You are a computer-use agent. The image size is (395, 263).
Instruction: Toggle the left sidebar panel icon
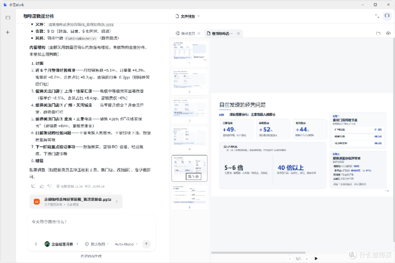[x=8, y=18]
